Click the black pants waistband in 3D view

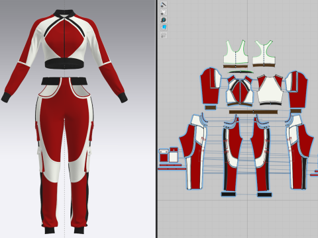[x=64, y=81]
